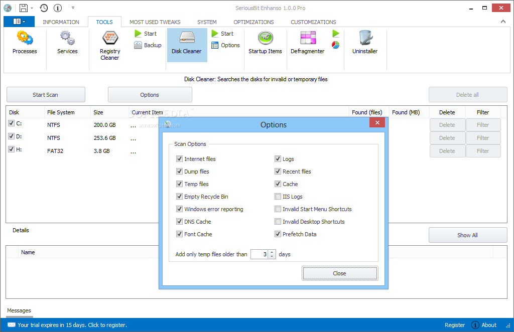Toggle Windows error reporting checkbox
The width and height of the screenshot is (514, 332).
[x=179, y=209]
